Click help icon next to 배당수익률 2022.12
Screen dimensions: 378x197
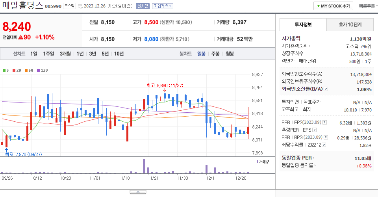pyautogui.click(x=324, y=145)
